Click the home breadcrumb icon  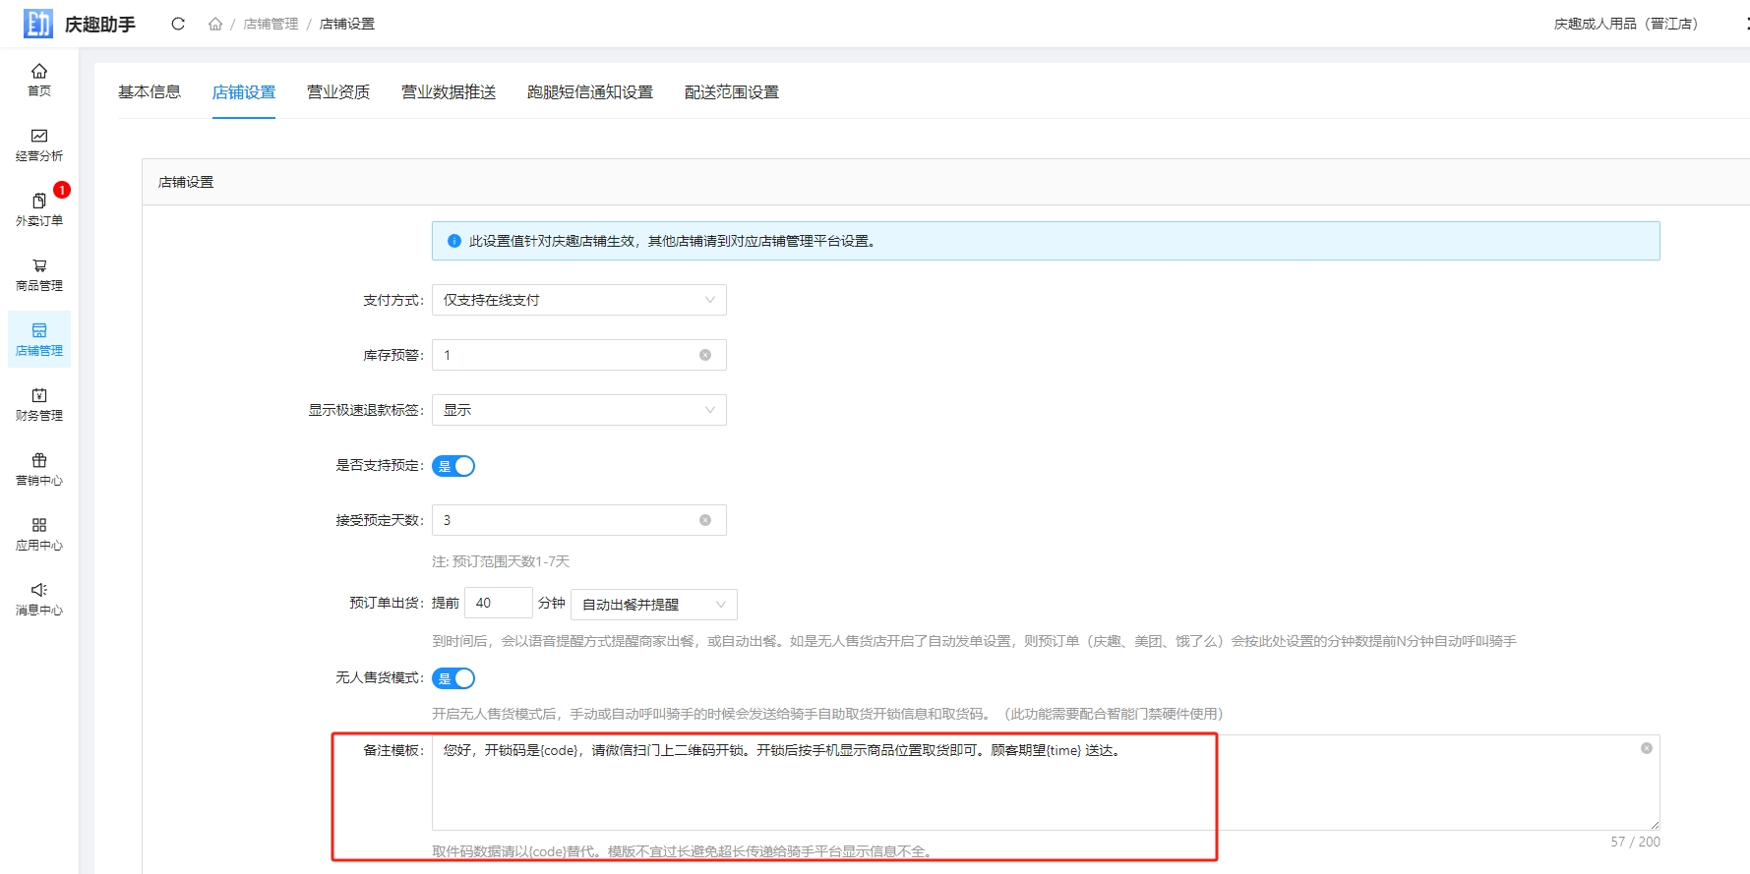click(x=215, y=24)
